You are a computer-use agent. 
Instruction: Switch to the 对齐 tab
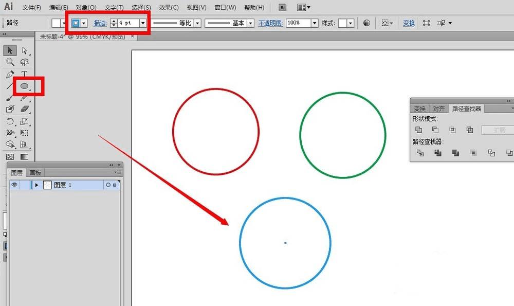[x=438, y=109]
